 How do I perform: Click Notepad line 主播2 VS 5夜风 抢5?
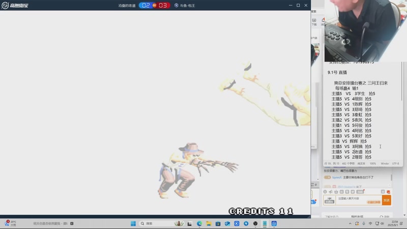coord(351,120)
